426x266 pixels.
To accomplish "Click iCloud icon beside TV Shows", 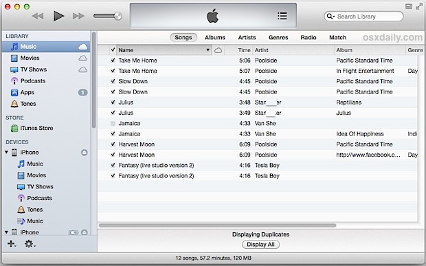I will coord(83,70).
